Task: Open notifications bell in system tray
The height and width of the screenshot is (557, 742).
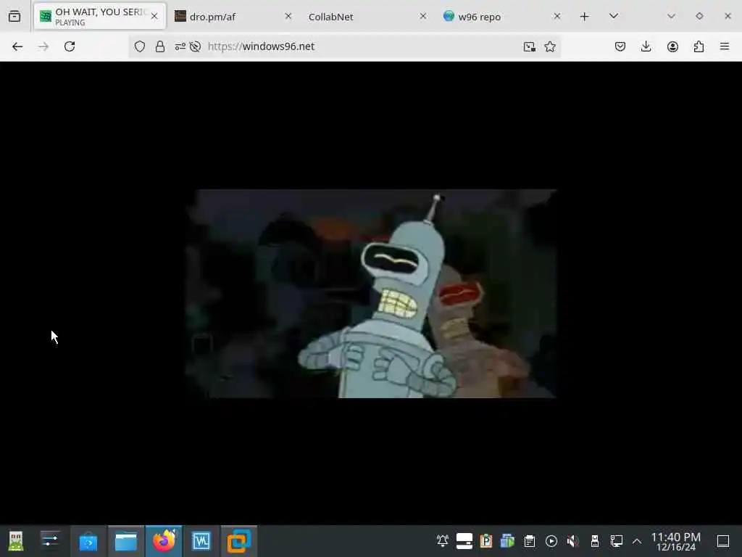Action: tap(443, 541)
